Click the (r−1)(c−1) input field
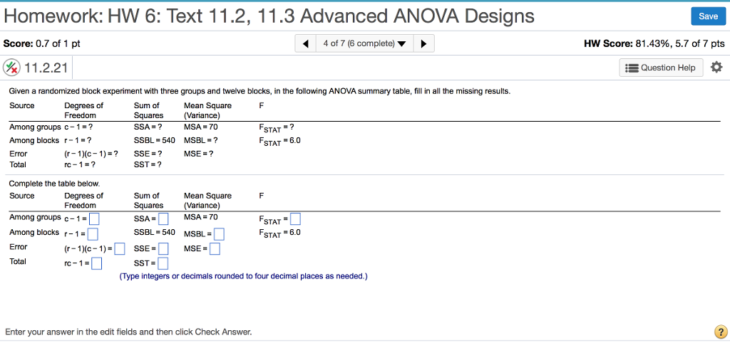Image resolution: width=730 pixels, height=343 pixels. 120,249
